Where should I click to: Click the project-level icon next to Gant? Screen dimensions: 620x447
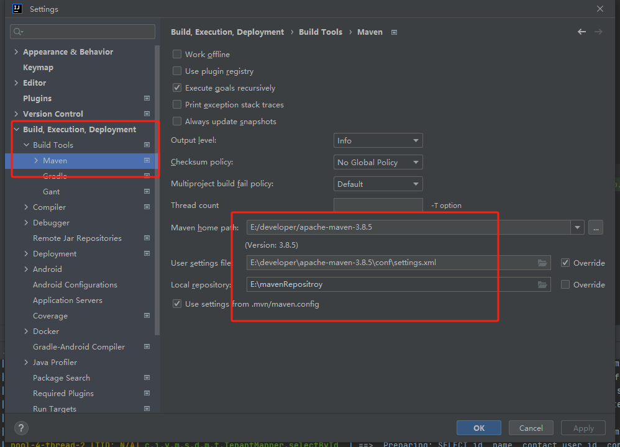coord(147,191)
